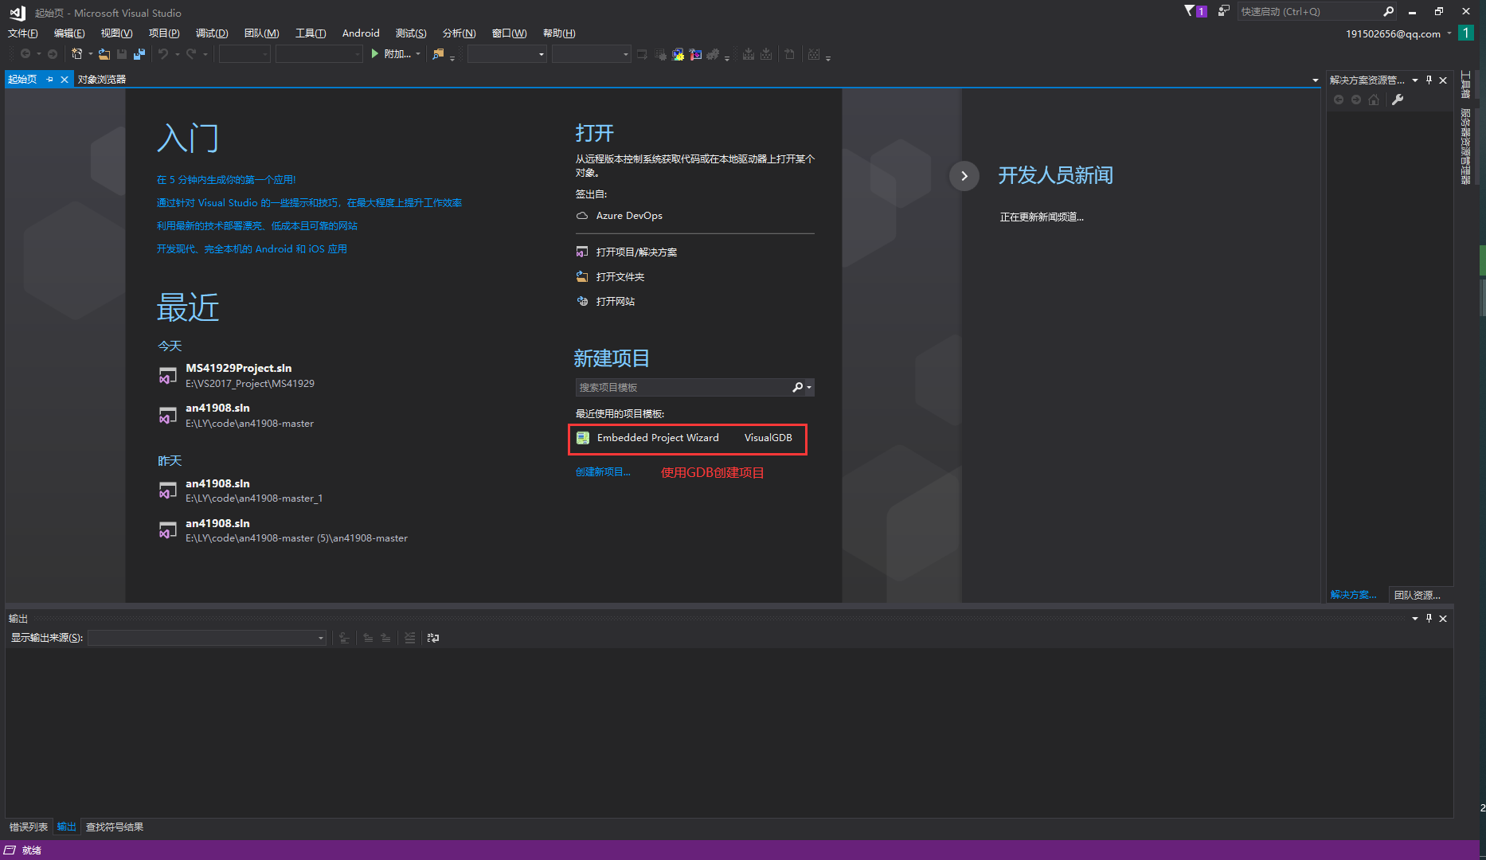
Task: Open the 文件(F) menu
Action: 22,33
